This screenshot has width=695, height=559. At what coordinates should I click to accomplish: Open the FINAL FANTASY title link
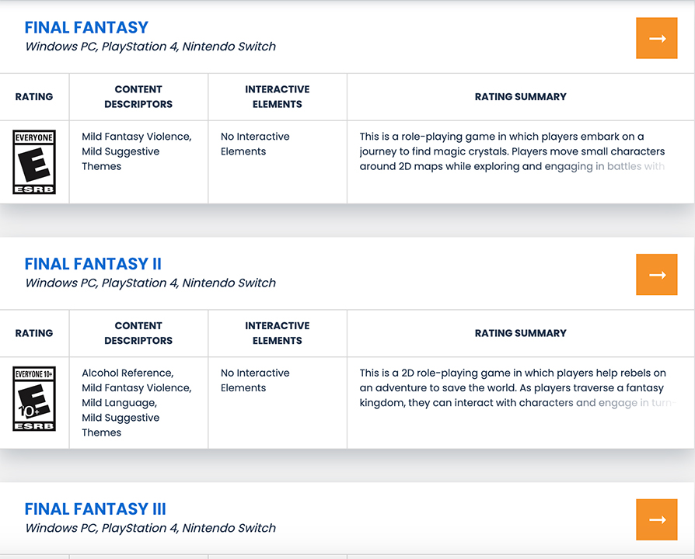pyautogui.click(x=86, y=27)
